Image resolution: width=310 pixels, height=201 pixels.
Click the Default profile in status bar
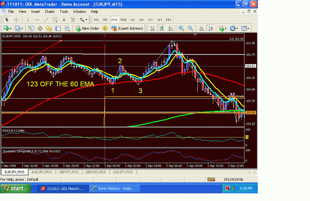[33, 180]
